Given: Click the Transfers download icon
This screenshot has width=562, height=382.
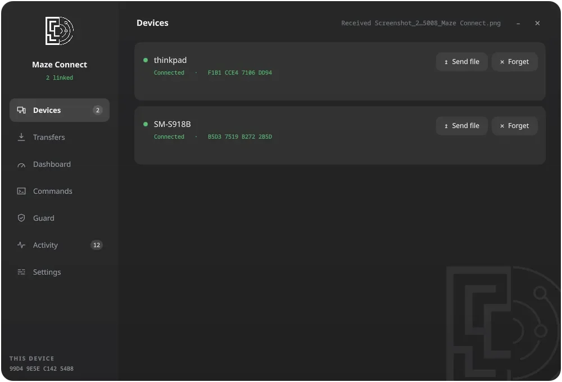Looking at the screenshot, I should point(21,137).
